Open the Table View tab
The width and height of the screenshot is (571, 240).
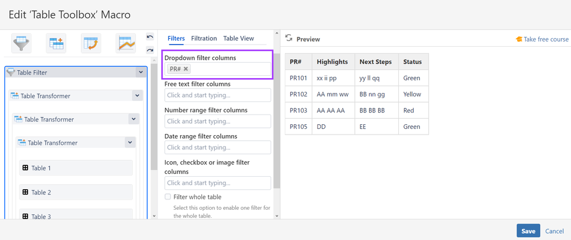coord(238,38)
